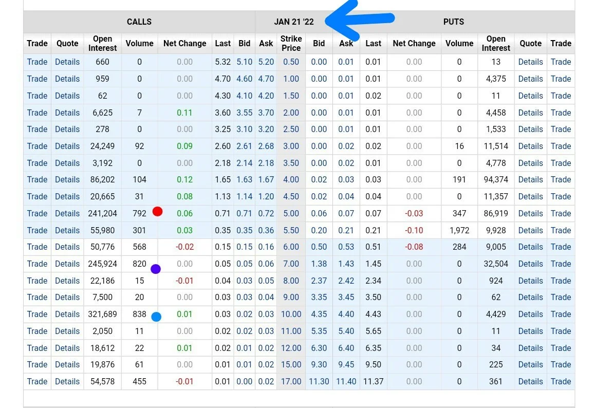Click the calls ask 0.72 at 5.00 strike
The height and width of the screenshot is (408, 595).
tap(266, 213)
